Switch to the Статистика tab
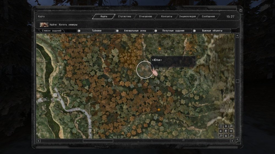 (125, 16)
